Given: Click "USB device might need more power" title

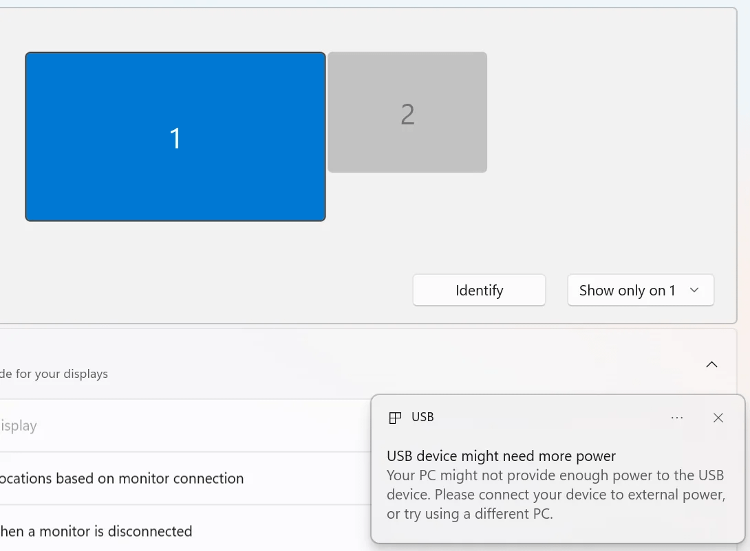Looking at the screenshot, I should 501,456.
